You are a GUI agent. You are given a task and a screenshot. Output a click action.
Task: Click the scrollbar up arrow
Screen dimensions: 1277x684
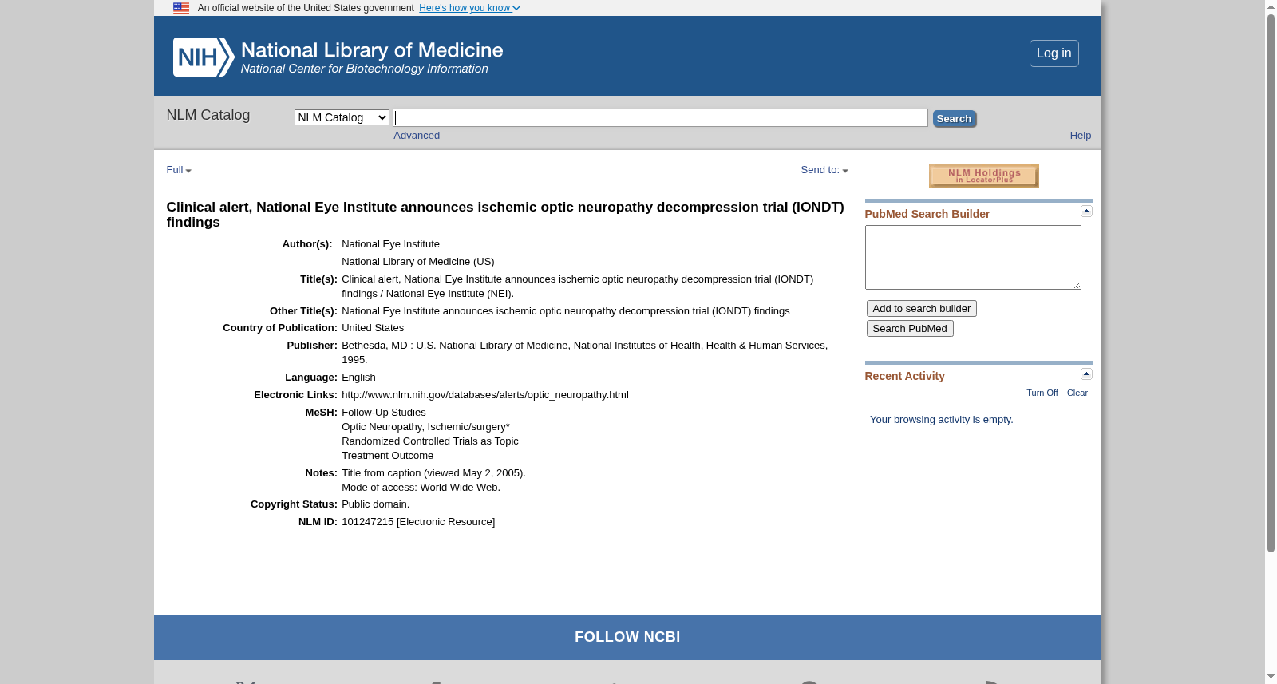[1271, 6]
